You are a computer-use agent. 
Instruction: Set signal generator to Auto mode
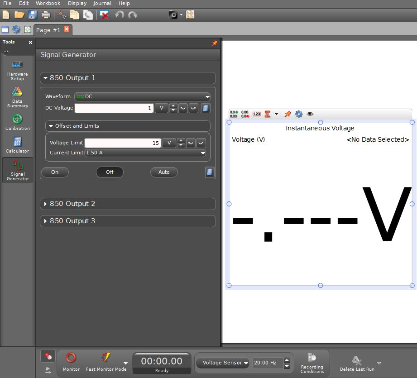click(164, 172)
